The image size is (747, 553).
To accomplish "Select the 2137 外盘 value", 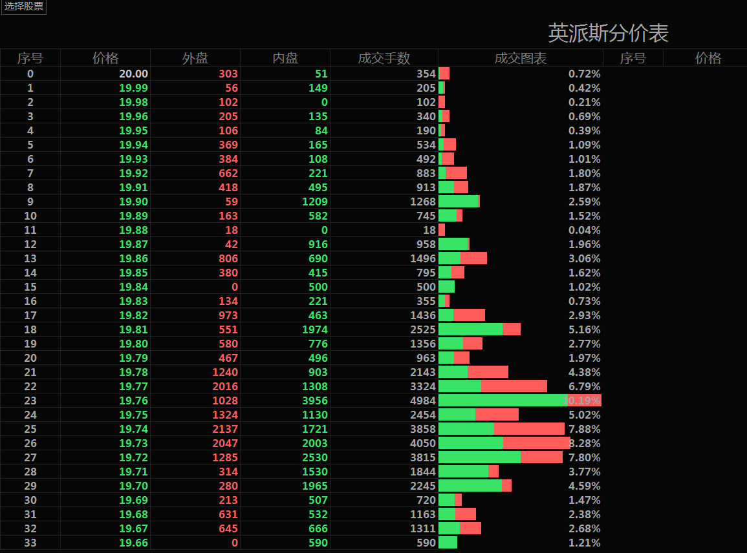I will [x=225, y=429].
